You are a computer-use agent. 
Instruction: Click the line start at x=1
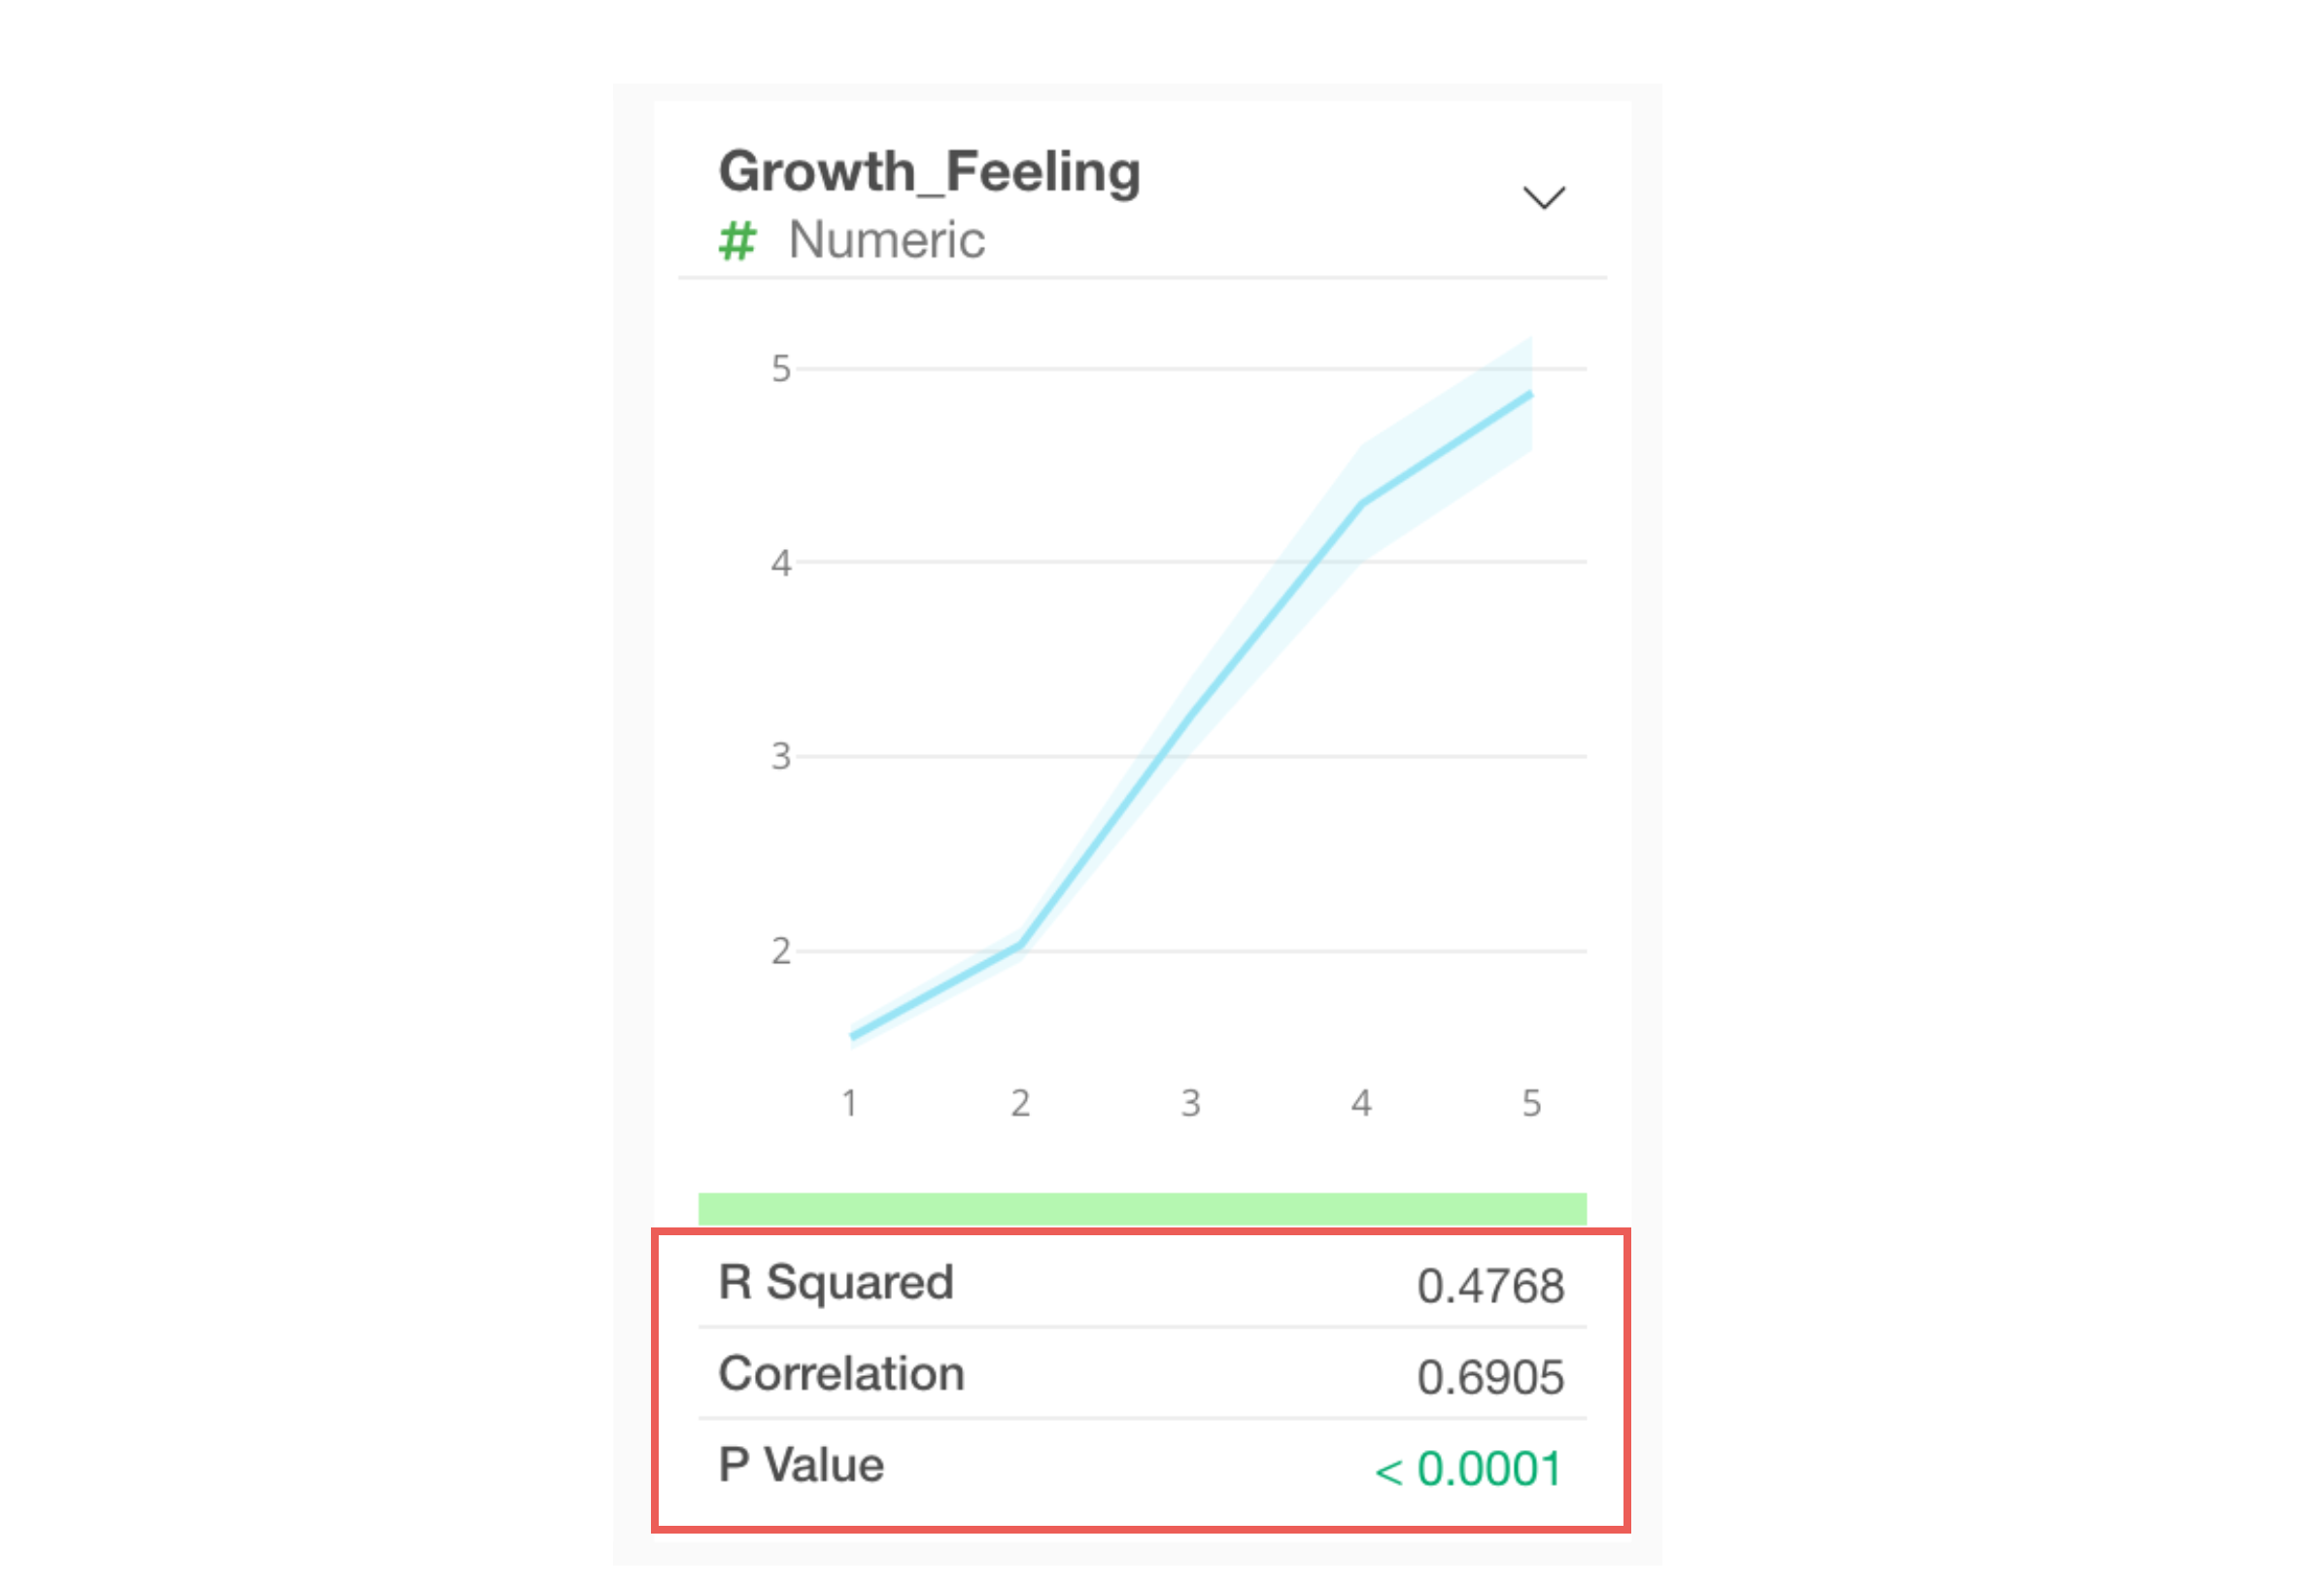point(851,1036)
